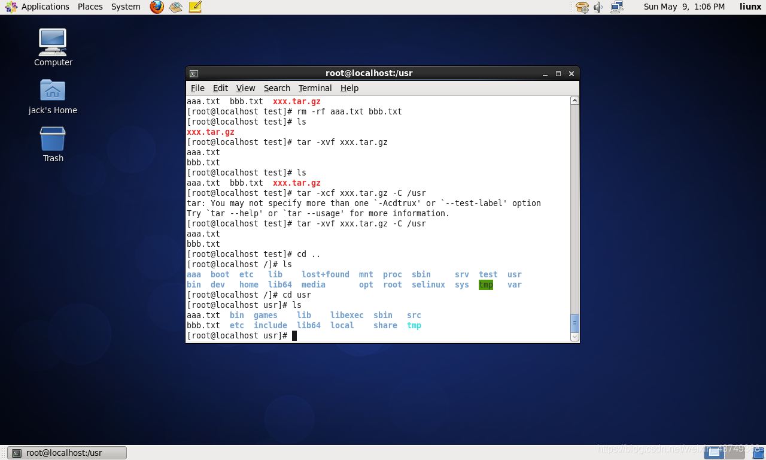Click the terminal scrollbar thumb
The height and width of the screenshot is (460, 766).
(x=574, y=323)
